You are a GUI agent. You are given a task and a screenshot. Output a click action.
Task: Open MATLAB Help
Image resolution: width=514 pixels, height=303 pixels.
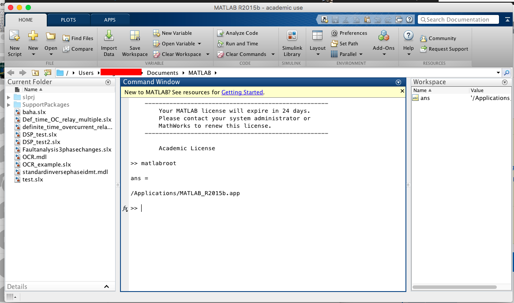tap(408, 42)
